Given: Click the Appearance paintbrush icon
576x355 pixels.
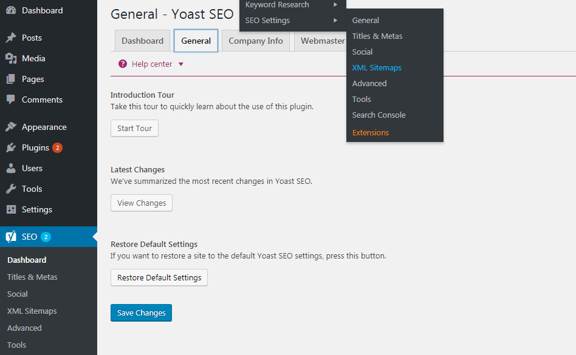Looking at the screenshot, I should 11,127.
